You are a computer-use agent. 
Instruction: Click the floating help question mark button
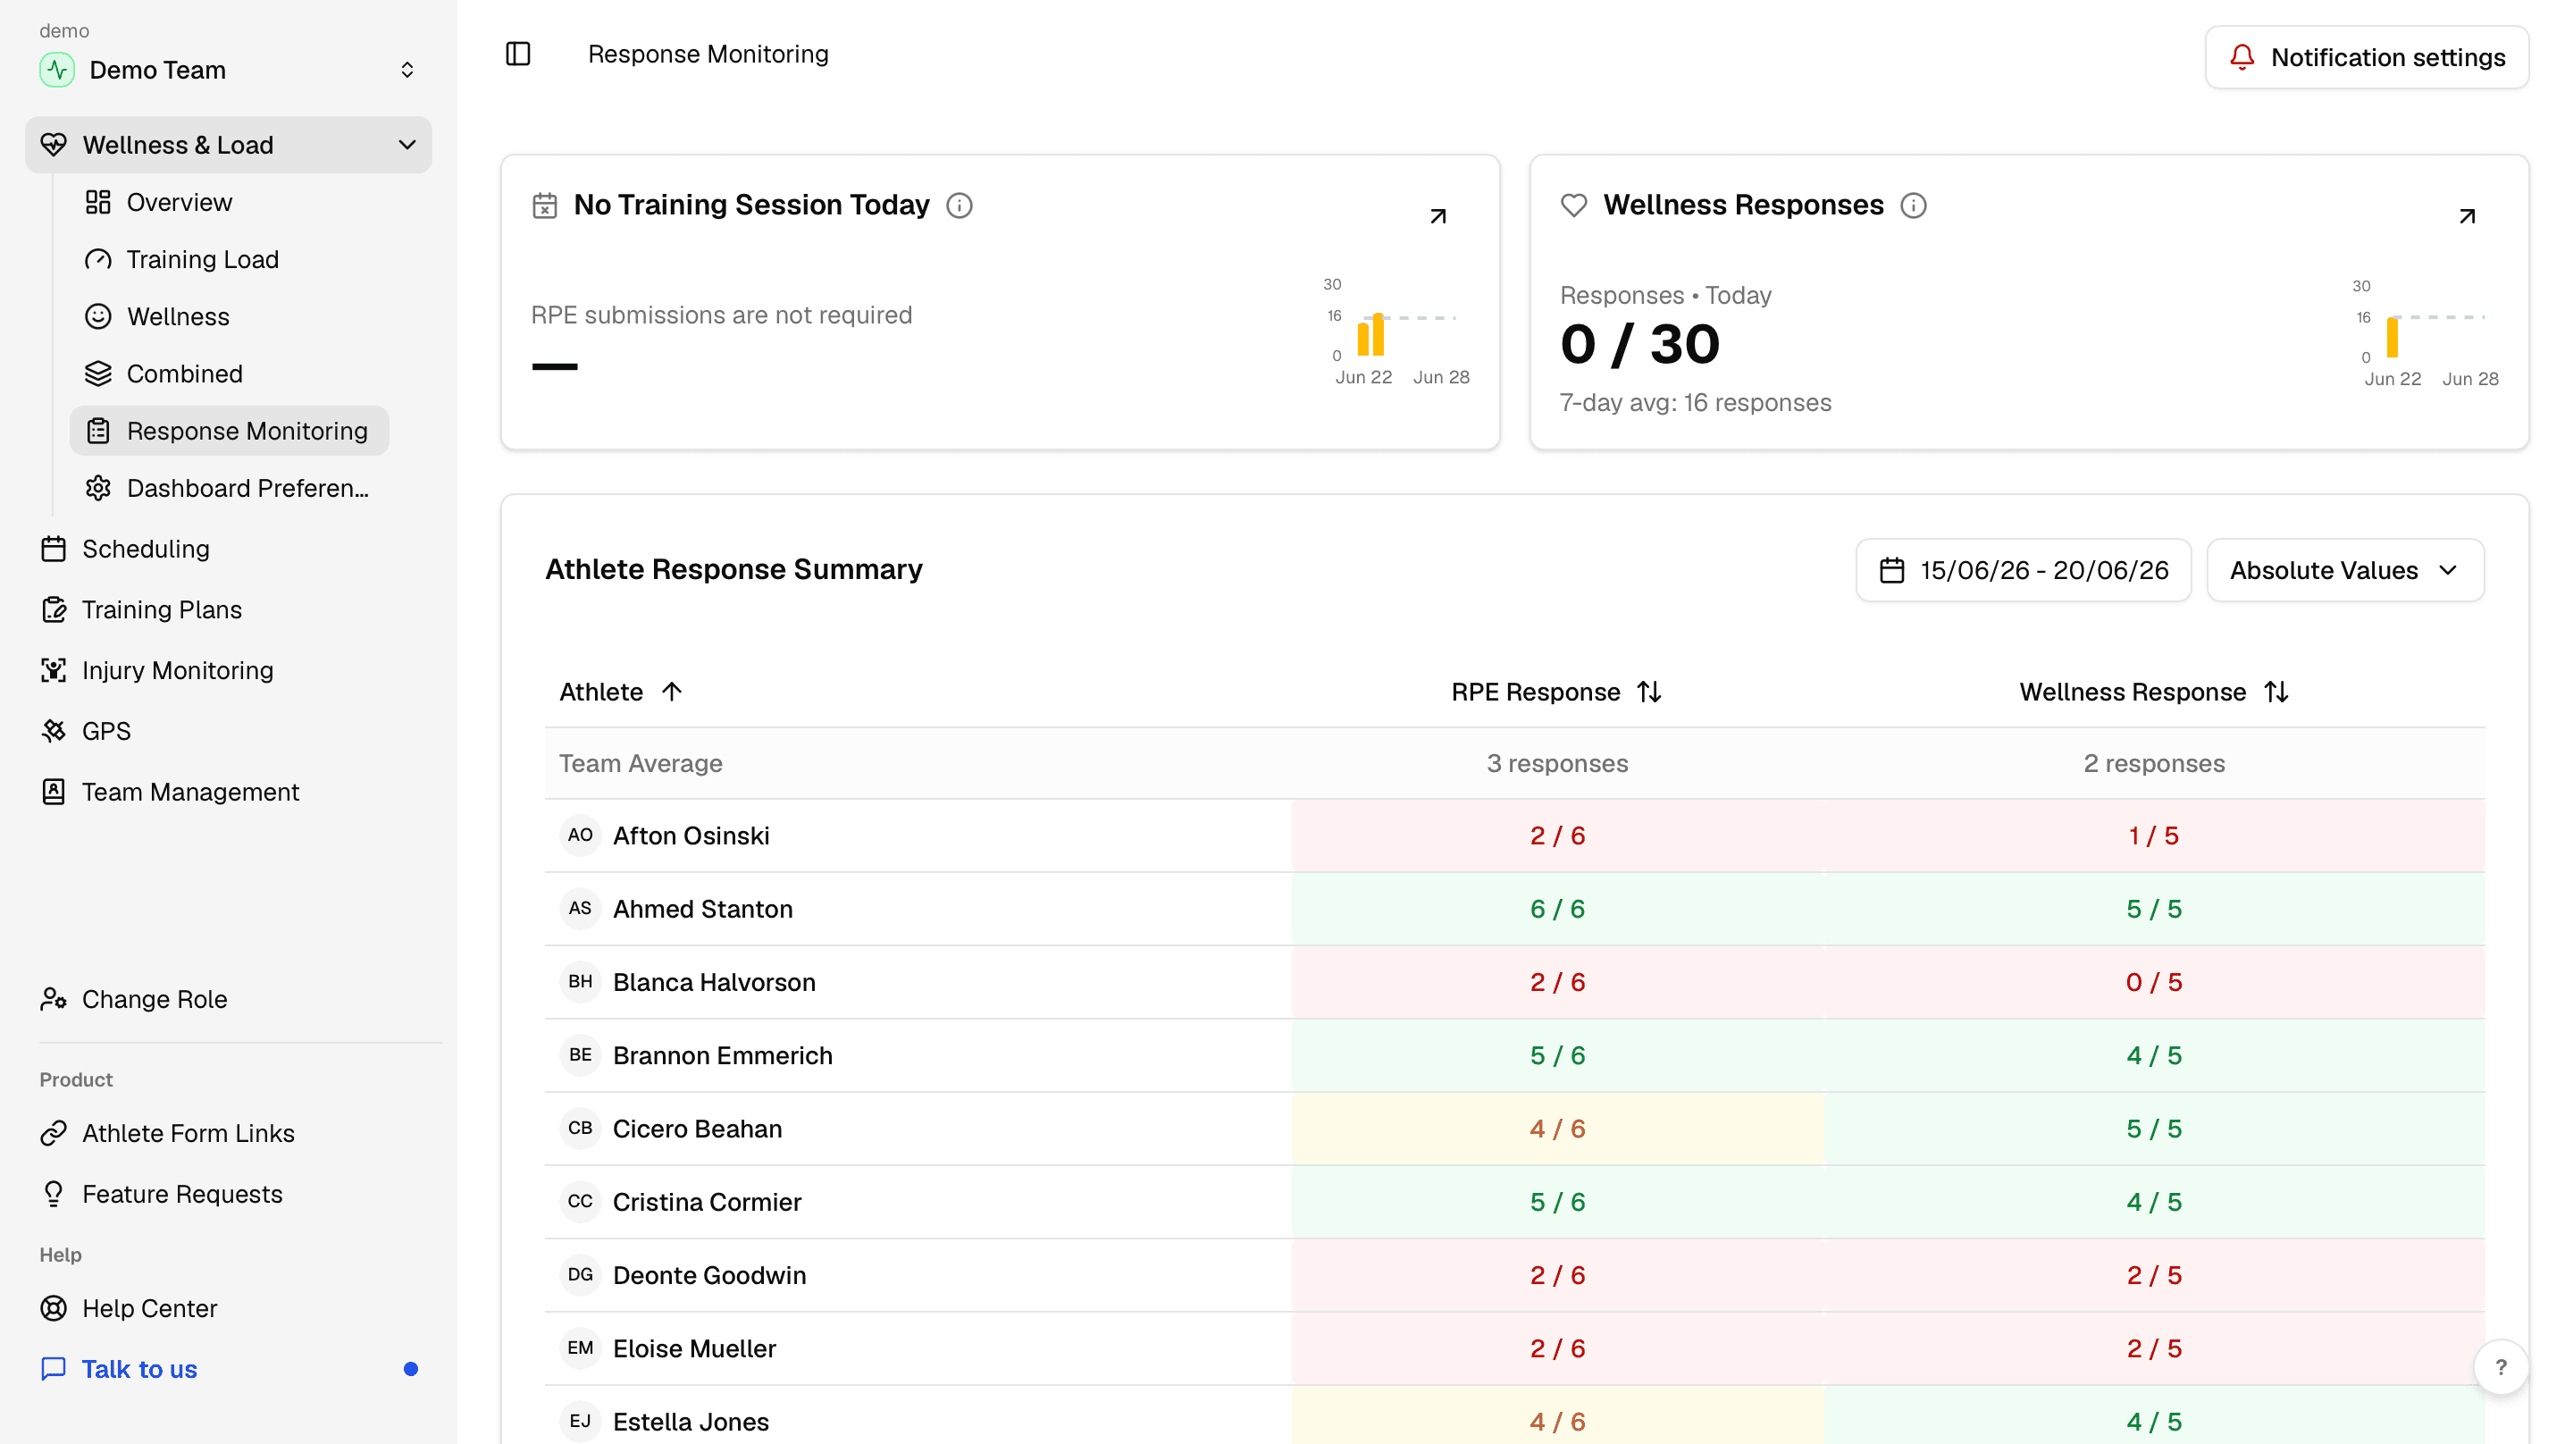point(2500,1367)
